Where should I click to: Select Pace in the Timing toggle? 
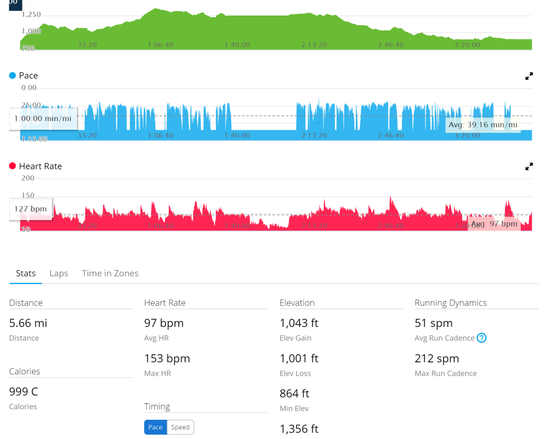pyautogui.click(x=155, y=427)
